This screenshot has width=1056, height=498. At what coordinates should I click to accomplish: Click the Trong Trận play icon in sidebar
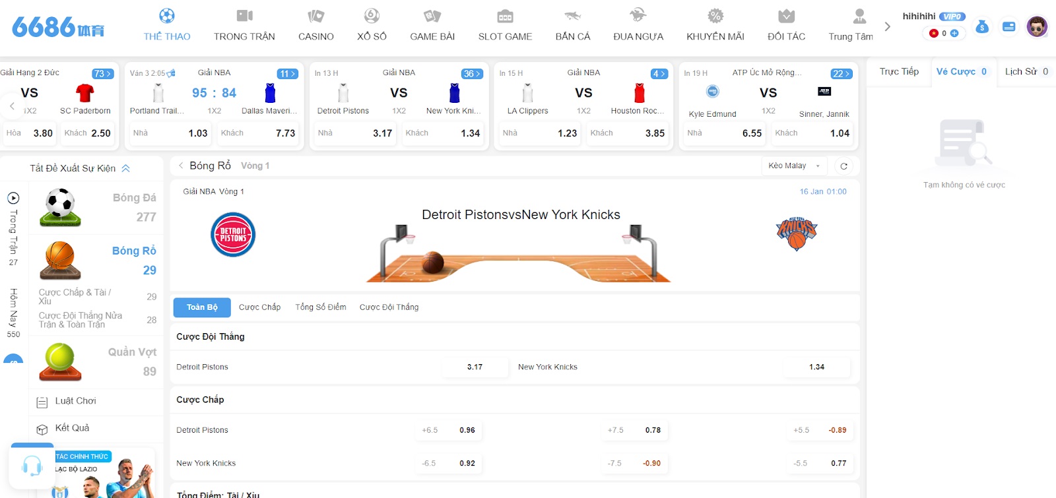[x=13, y=198]
